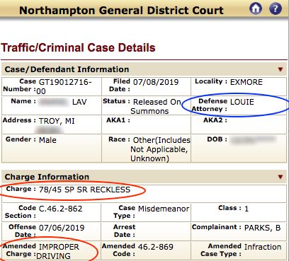Click the filed date 07/08/2019
Screen dimensions: 289x261
[x=156, y=82]
